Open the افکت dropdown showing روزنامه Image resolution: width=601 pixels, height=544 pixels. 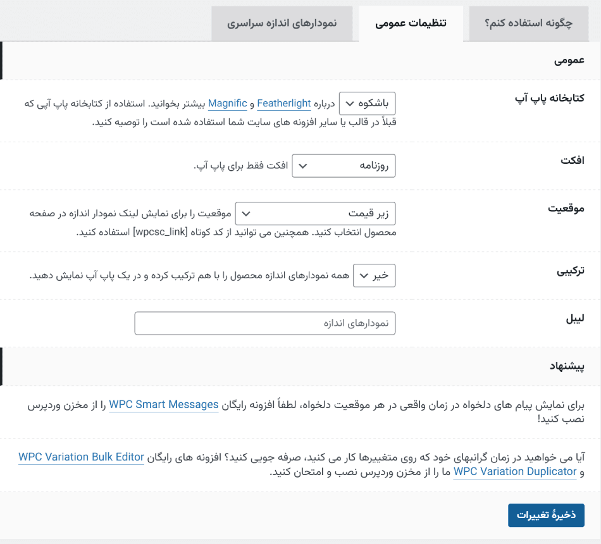point(344,166)
